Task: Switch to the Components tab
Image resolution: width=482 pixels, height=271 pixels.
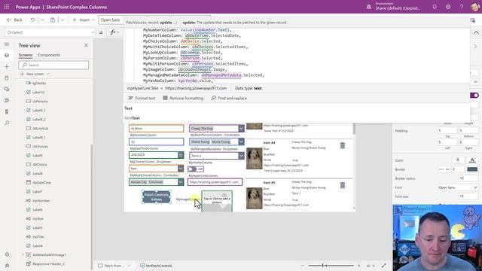Action: pos(49,55)
